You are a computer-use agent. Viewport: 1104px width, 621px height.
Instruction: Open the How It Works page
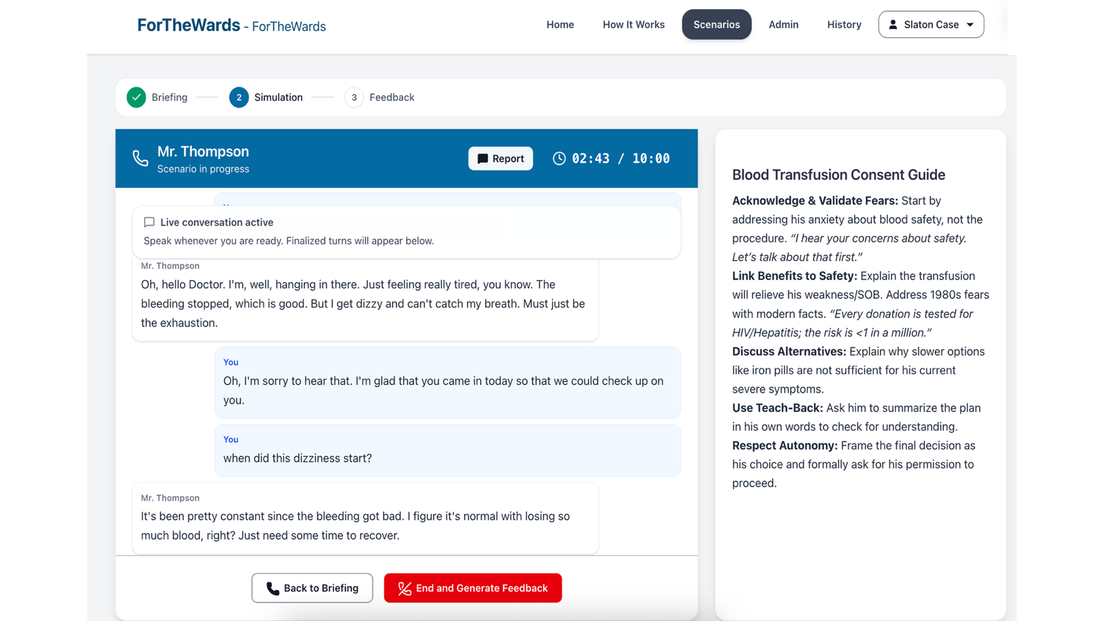point(633,24)
